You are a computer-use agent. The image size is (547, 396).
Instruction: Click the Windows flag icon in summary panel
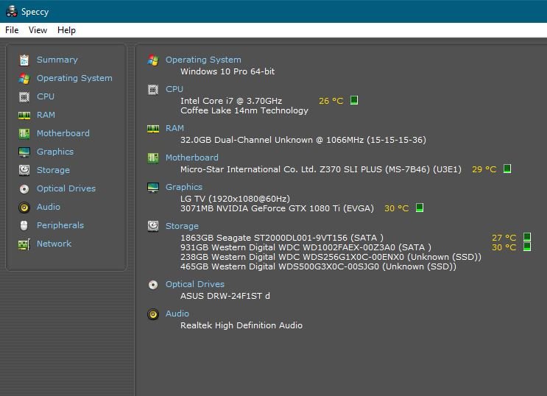point(153,60)
